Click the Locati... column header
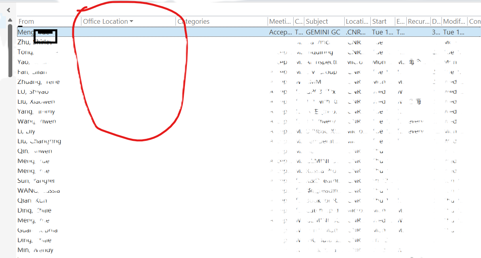This screenshot has width=481, height=258. pyautogui.click(x=357, y=21)
